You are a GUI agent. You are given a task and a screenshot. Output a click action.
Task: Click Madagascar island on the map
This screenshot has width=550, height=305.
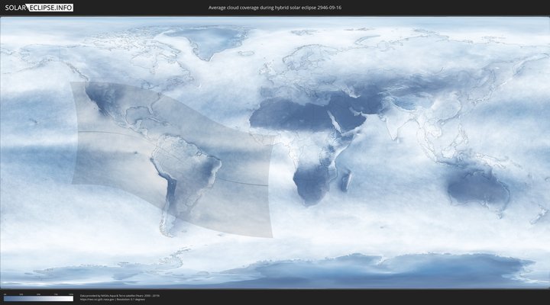tap(346, 180)
